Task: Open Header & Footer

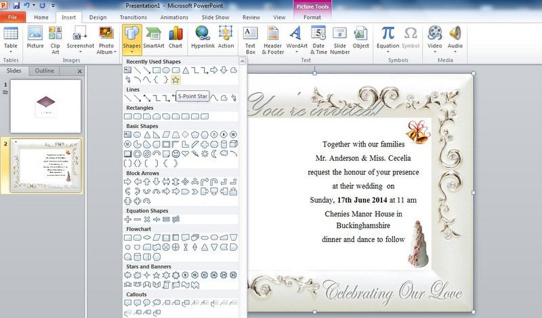Action: pos(273,40)
